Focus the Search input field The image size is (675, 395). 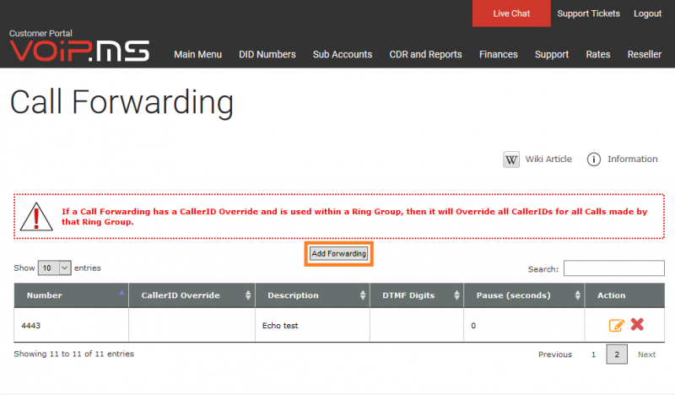click(x=614, y=268)
